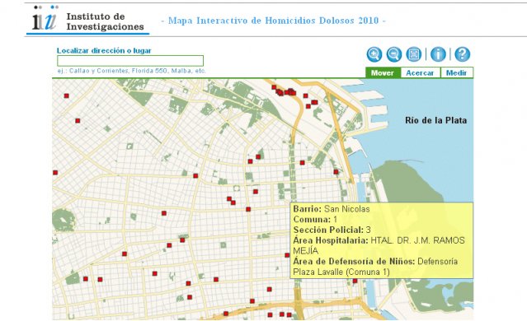
Task: Click the green oval park on left
Action: point(63,220)
